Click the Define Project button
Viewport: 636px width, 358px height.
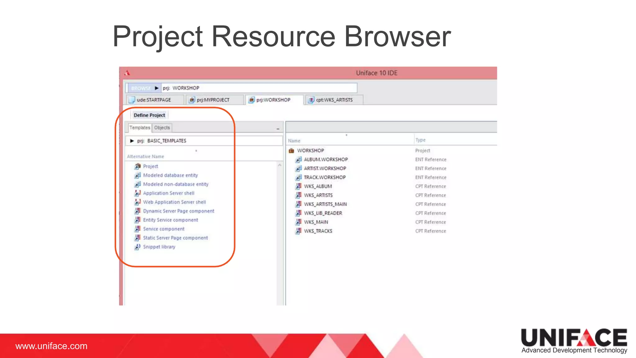pyautogui.click(x=149, y=115)
